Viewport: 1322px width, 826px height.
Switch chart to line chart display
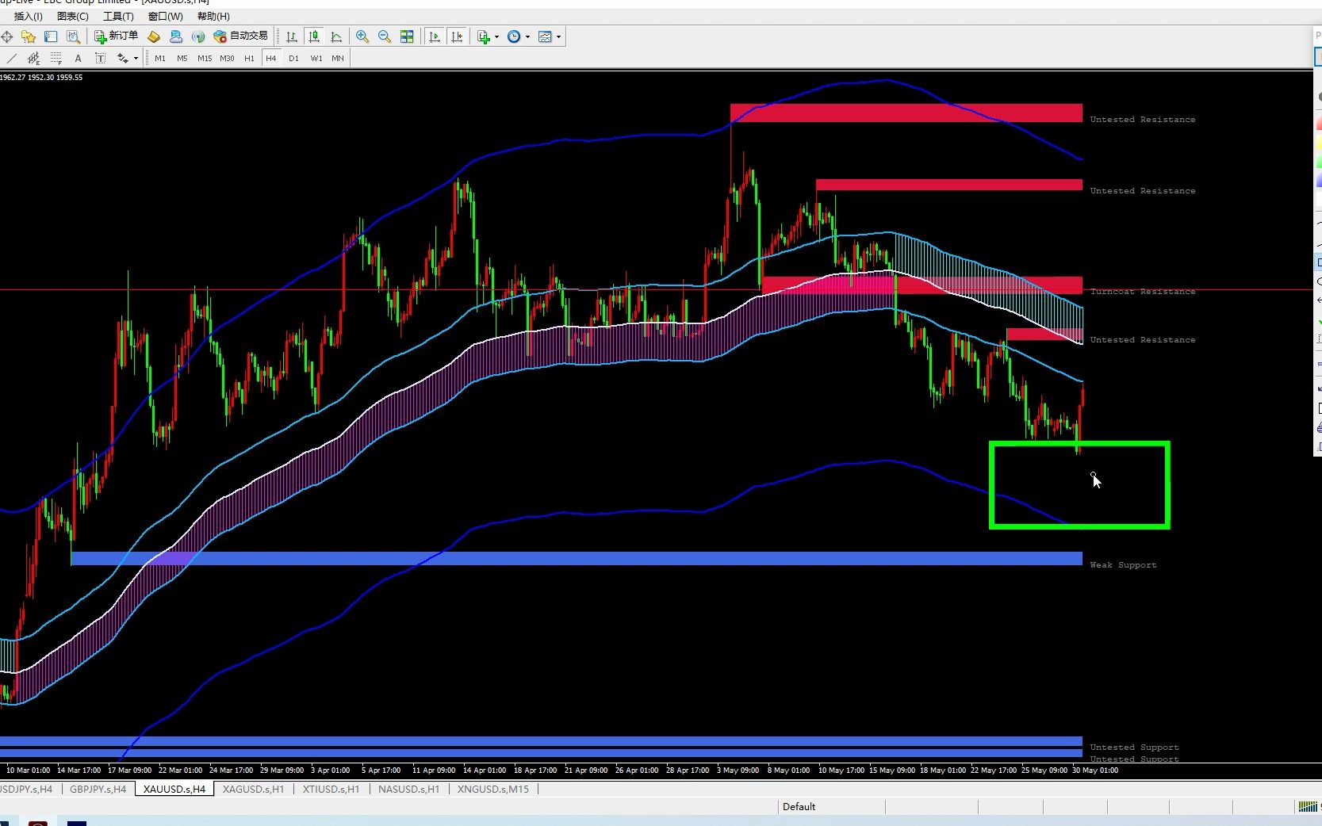(x=336, y=36)
